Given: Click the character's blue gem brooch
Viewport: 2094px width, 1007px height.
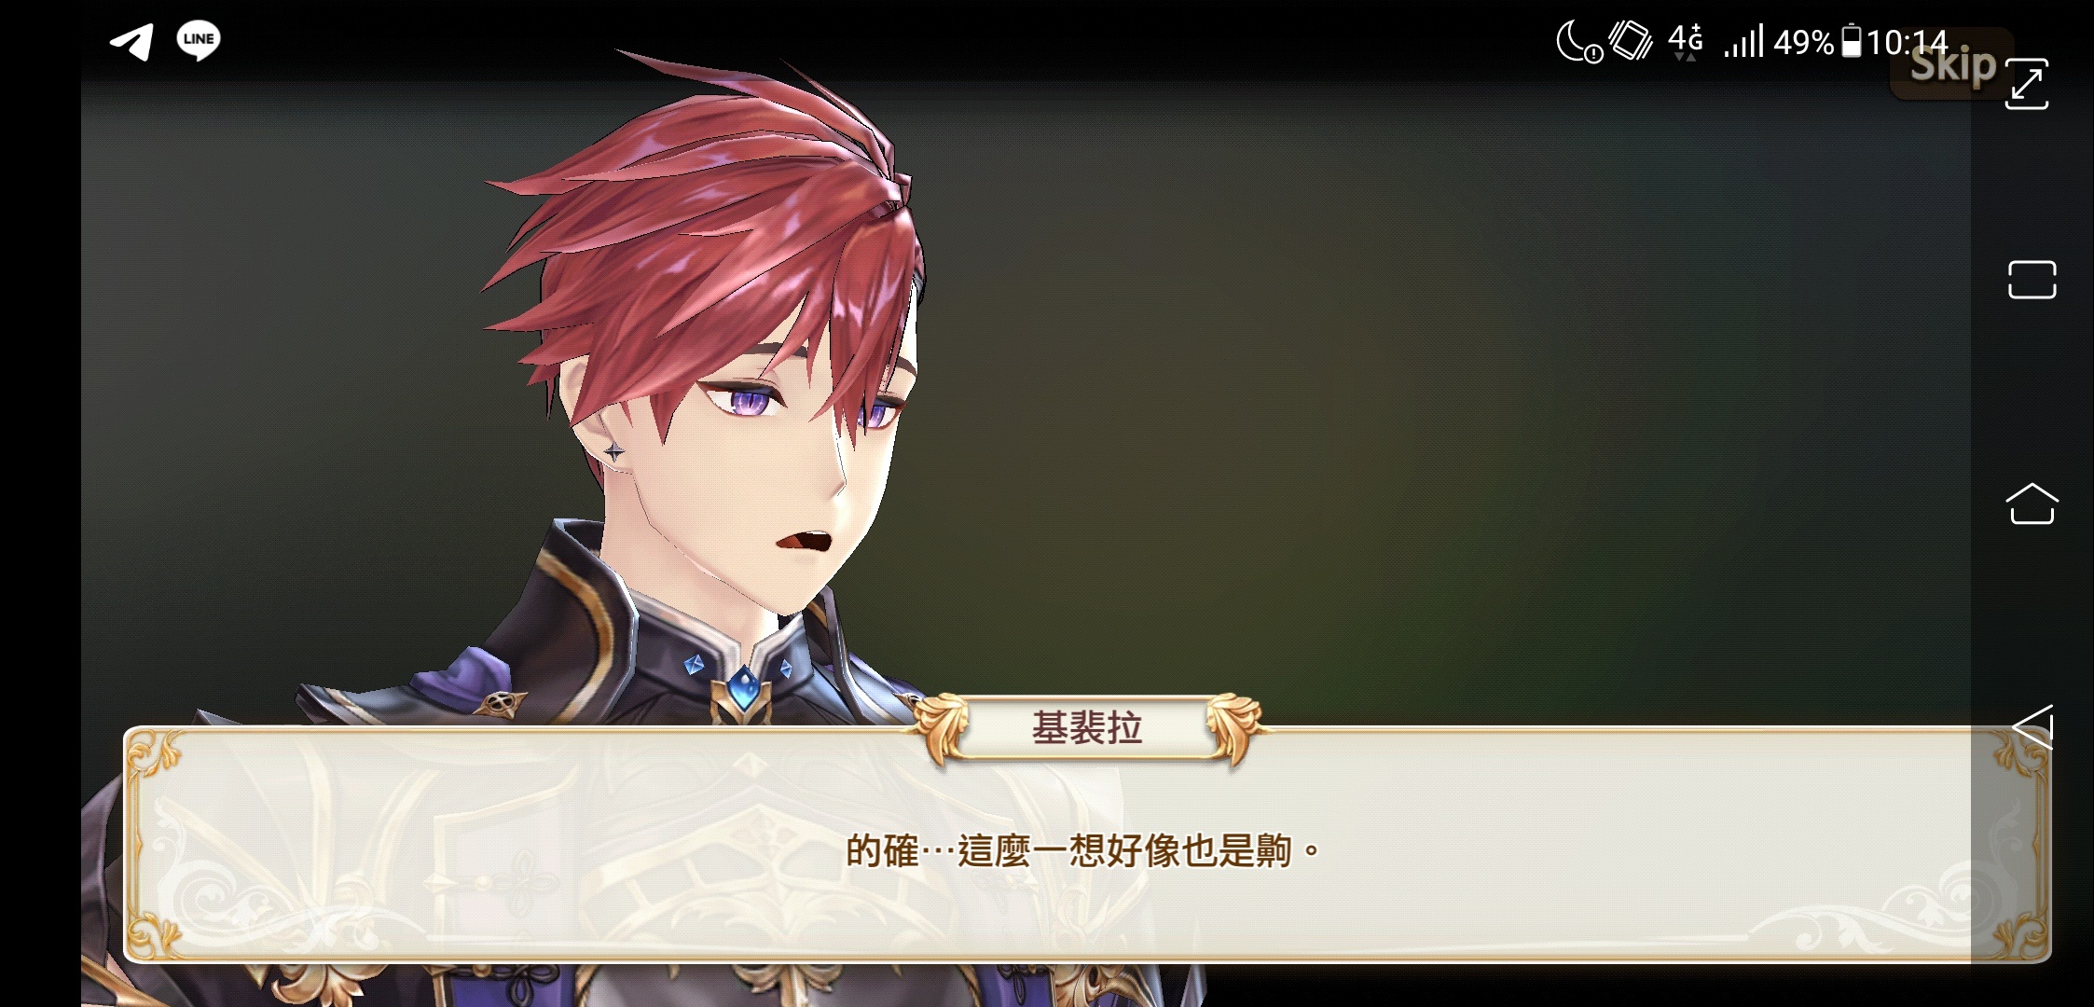Looking at the screenshot, I should coord(743,688).
